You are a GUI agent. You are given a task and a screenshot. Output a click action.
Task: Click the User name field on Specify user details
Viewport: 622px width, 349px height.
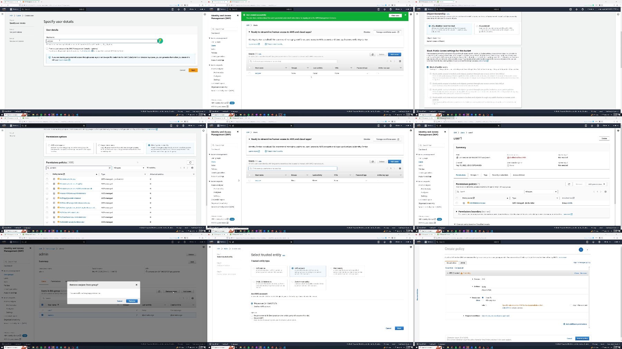click(102, 41)
